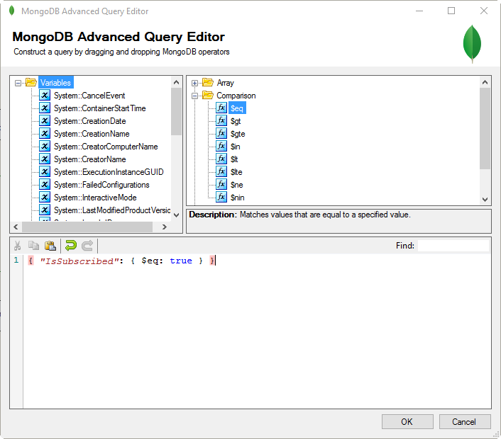Click the fx icon beside $lt
The image size is (501, 439).
(221, 159)
